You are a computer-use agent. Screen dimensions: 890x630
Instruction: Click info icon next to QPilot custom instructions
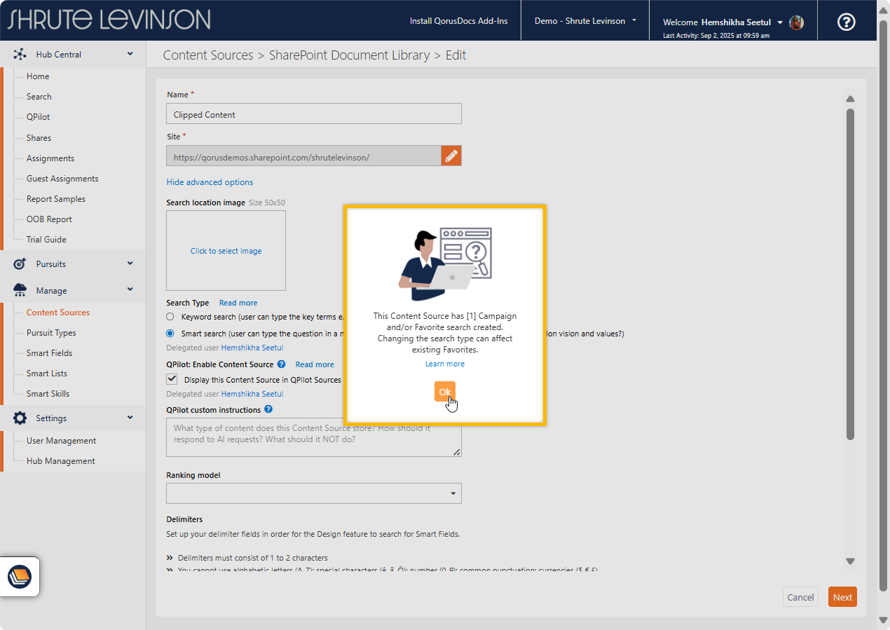[268, 410]
